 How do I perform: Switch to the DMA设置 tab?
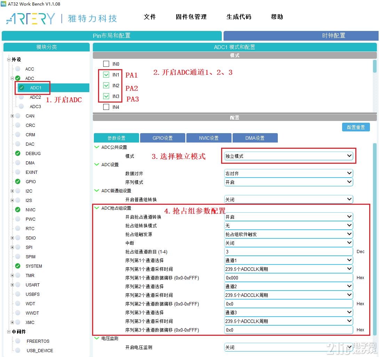click(255, 138)
